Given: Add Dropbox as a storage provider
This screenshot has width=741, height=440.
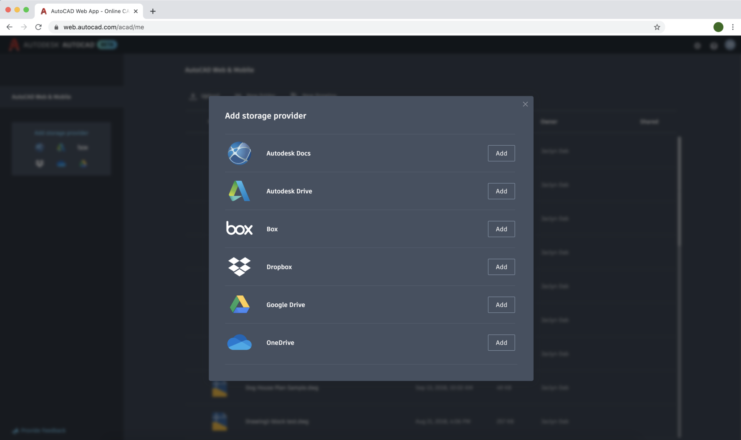Looking at the screenshot, I should point(501,266).
